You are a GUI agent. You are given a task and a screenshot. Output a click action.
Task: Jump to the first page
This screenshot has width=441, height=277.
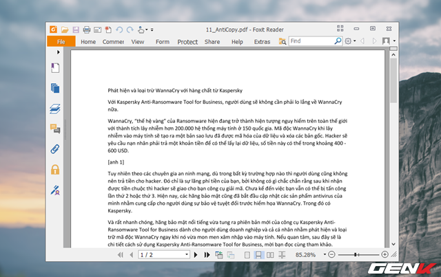point(121,255)
